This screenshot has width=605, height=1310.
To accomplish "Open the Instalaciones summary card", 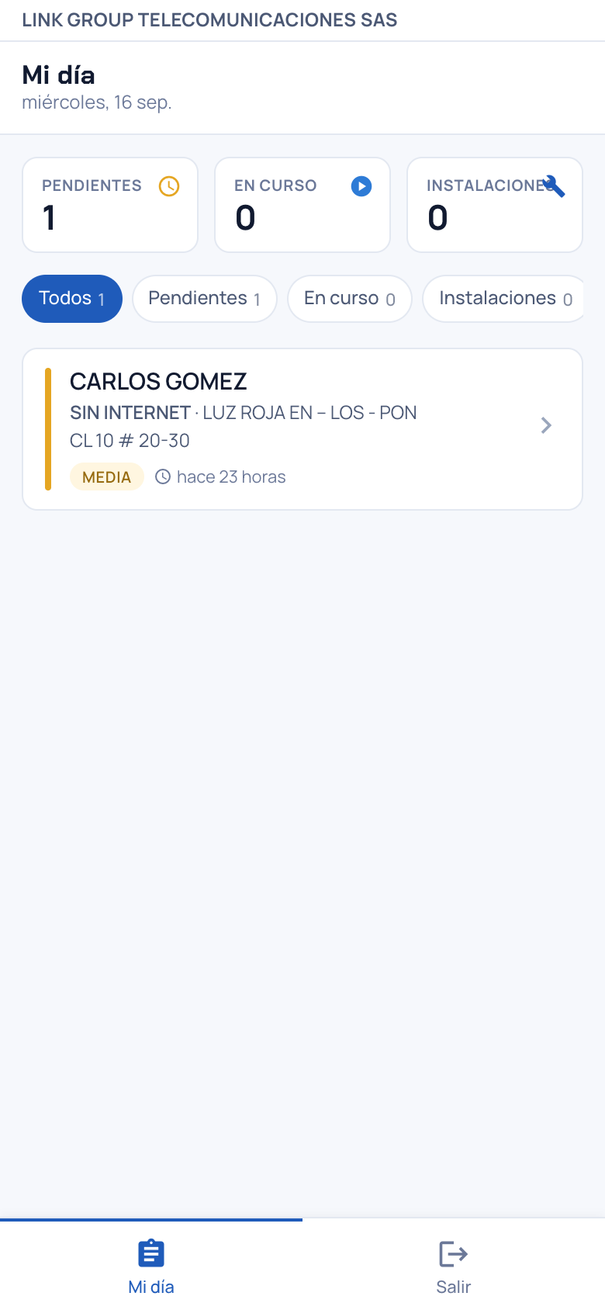I will (x=495, y=205).
